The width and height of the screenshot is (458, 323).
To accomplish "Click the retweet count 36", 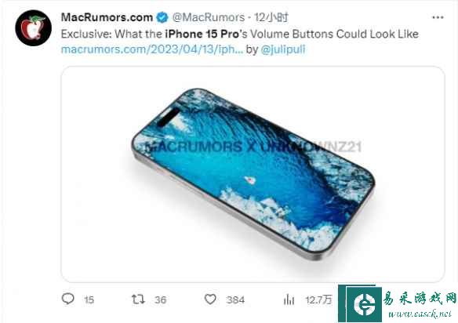I will (x=160, y=300).
